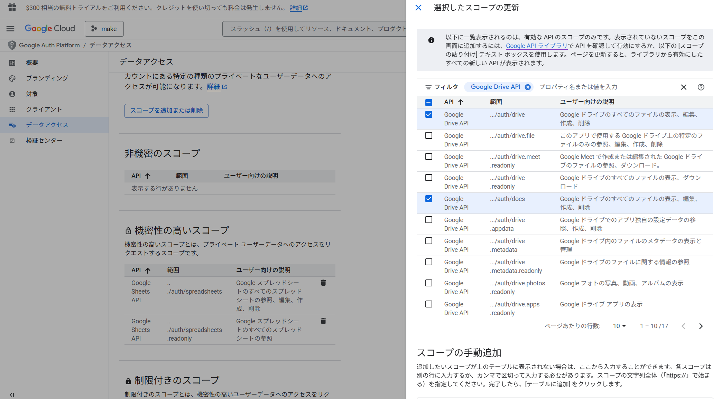
Task: Uncheck the .../auth/docs scope checkbox
Action: 428,199
